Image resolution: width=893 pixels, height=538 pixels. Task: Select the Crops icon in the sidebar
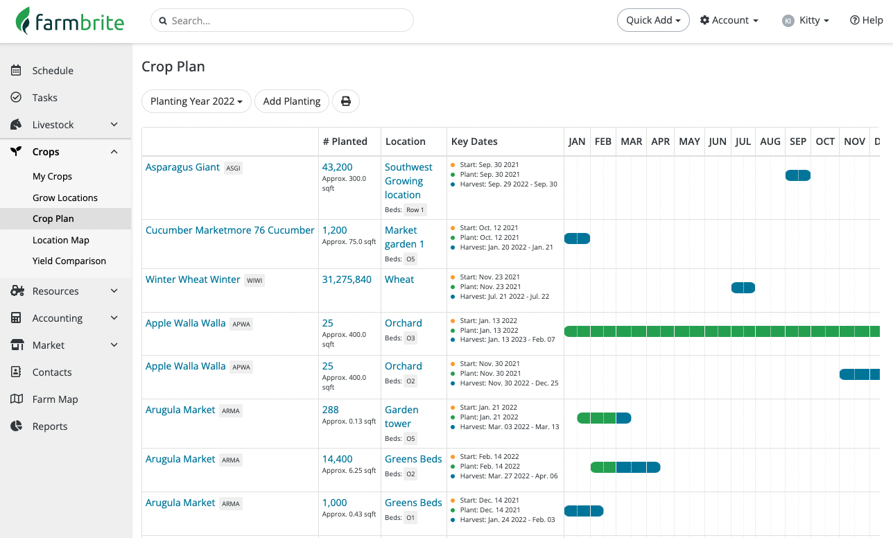pyautogui.click(x=17, y=151)
